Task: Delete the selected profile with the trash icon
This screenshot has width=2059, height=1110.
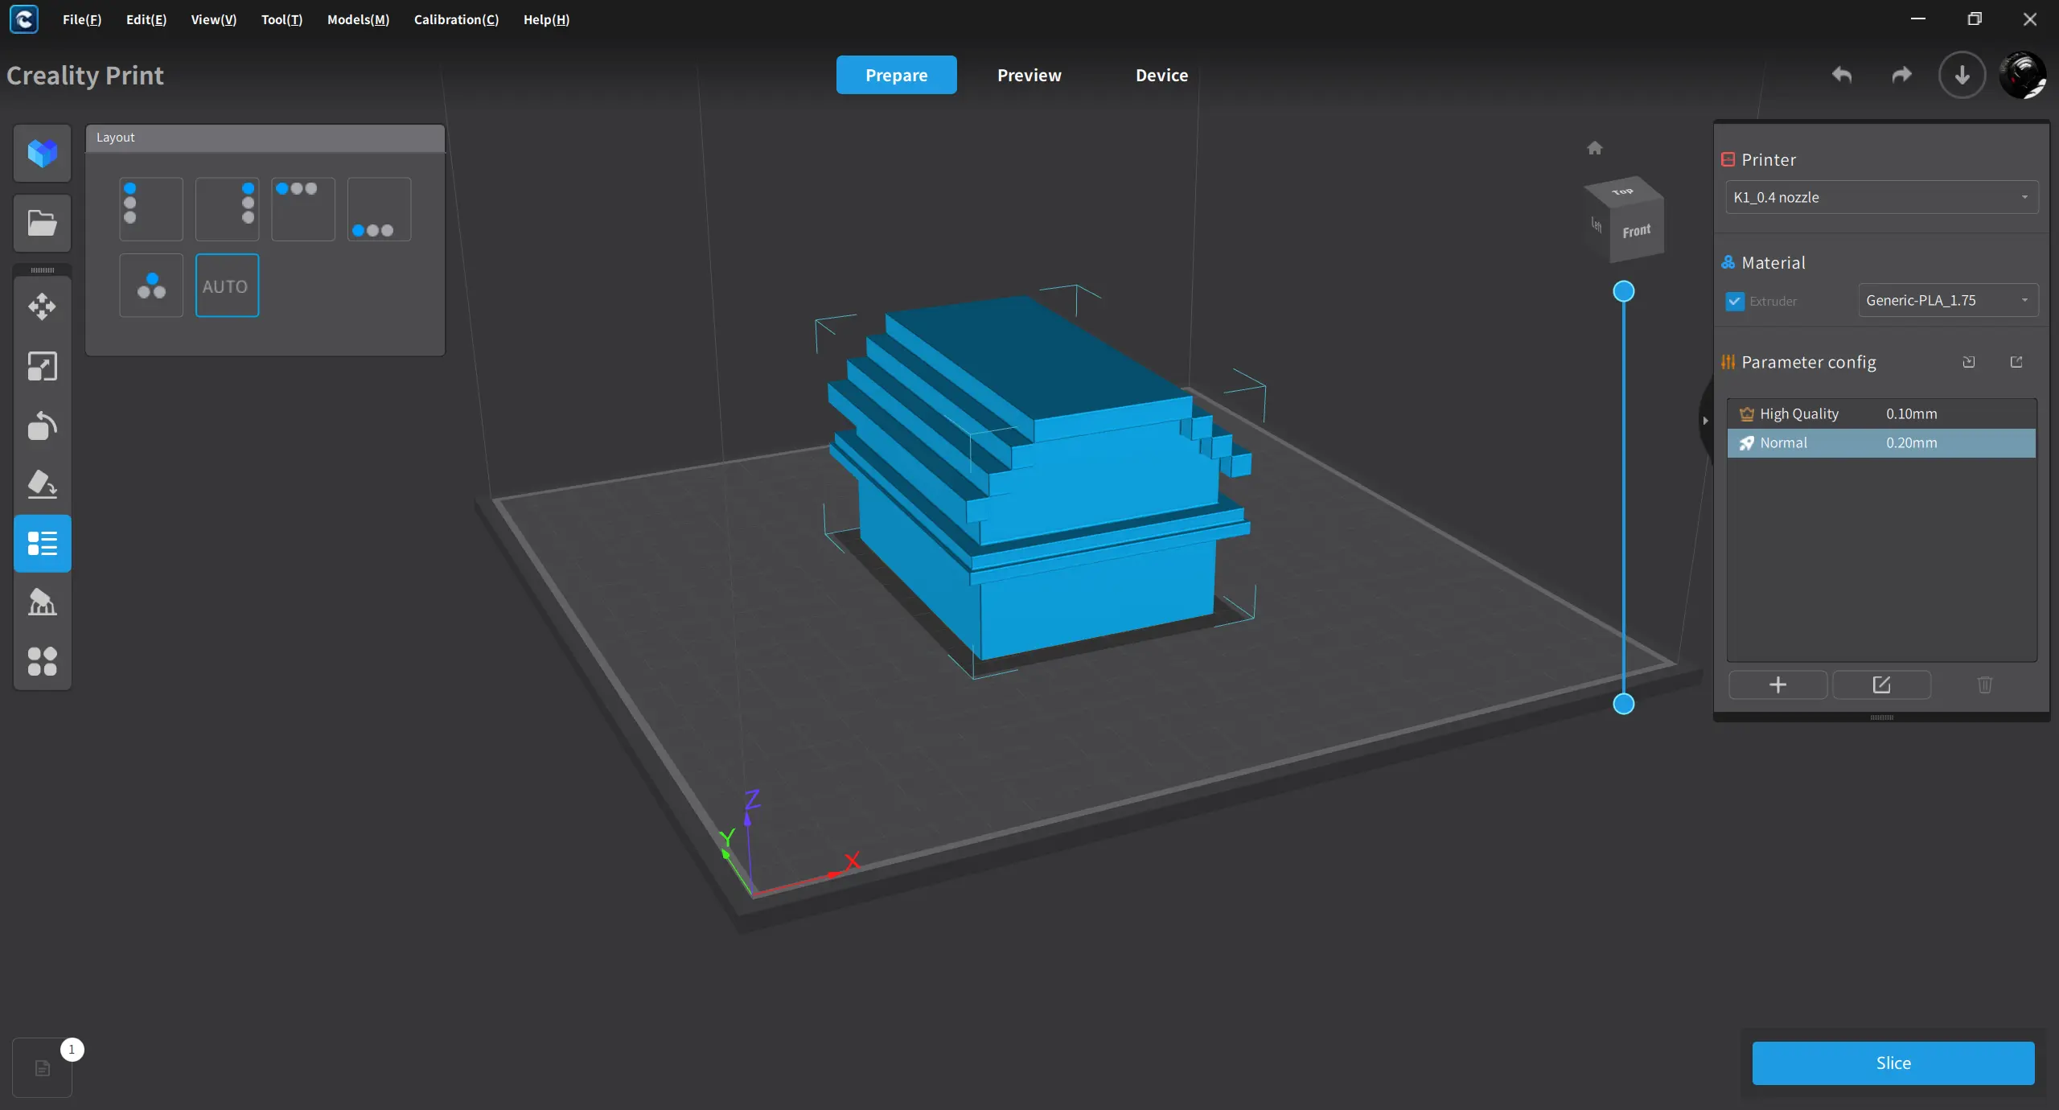Action: tap(1985, 684)
